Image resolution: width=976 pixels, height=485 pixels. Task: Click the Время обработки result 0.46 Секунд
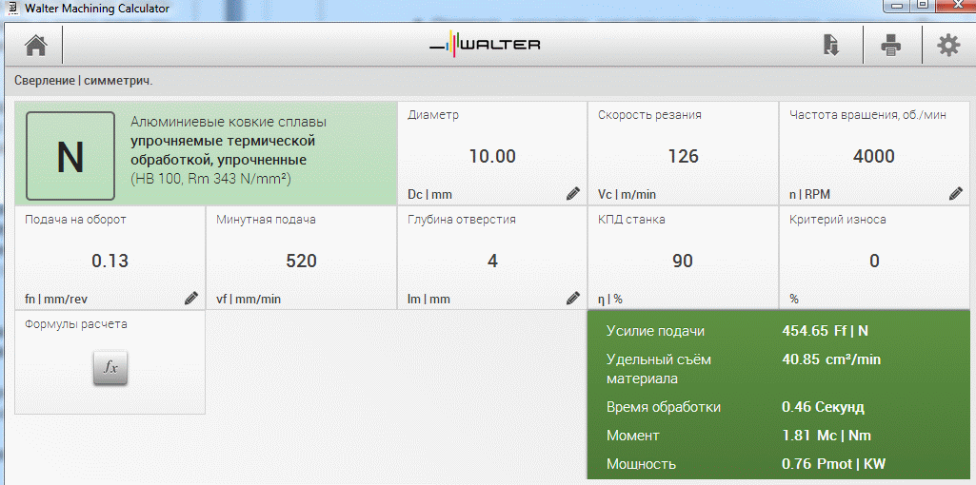[x=823, y=407]
